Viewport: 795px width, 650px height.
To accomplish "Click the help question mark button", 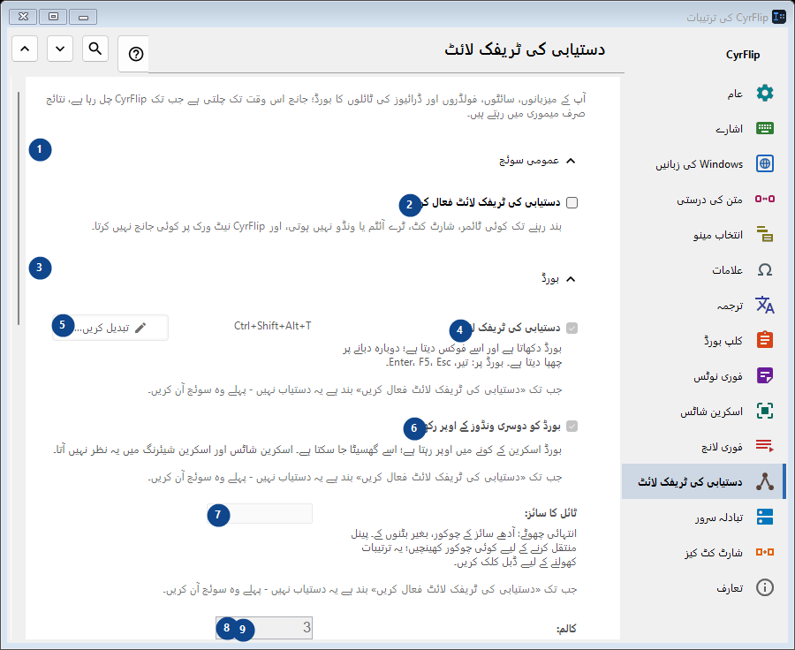I will click(135, 54).
